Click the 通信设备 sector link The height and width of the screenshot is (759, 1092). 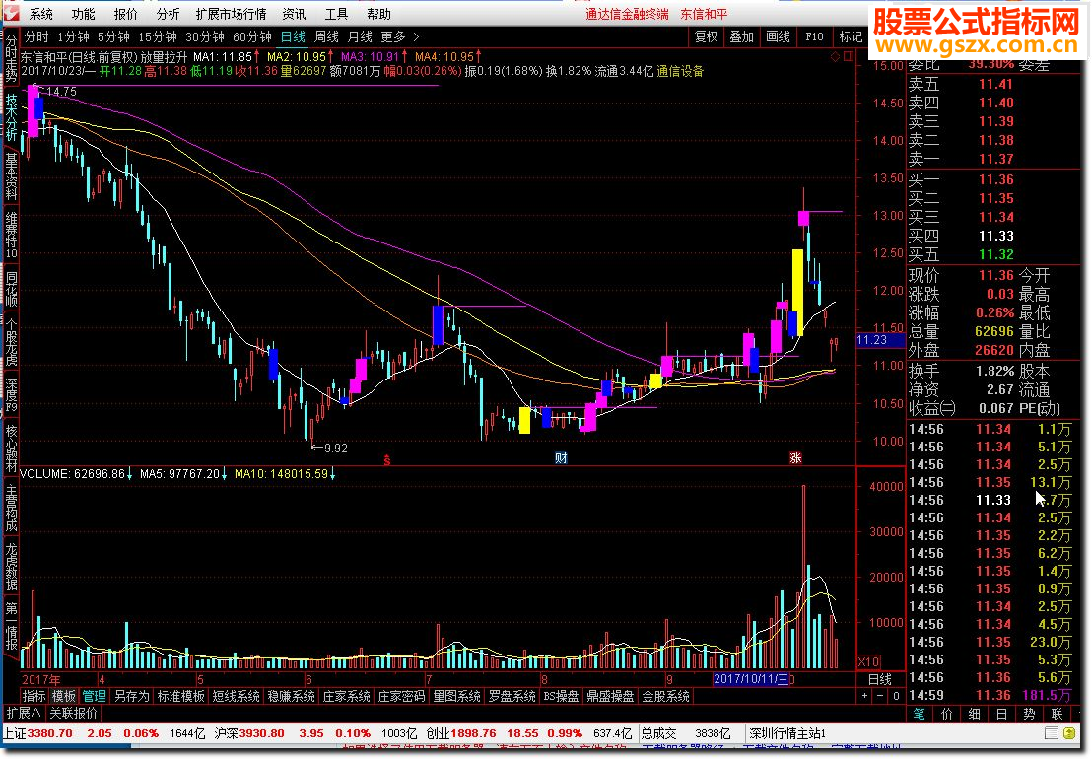(680, 71)
